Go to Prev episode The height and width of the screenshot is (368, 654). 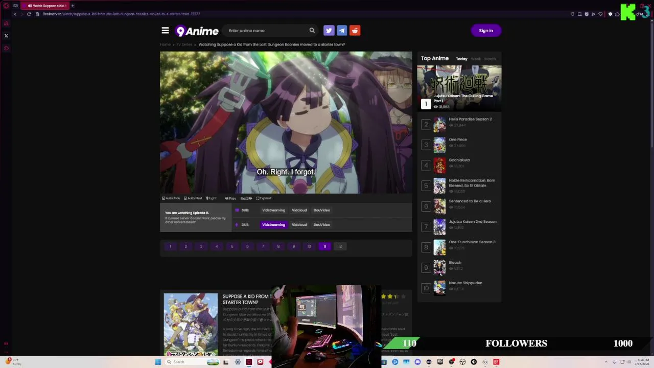coord(230,198)
